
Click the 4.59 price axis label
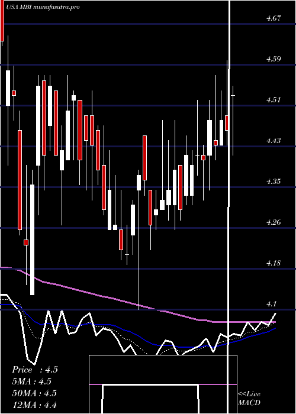click(x=274, y=59)
